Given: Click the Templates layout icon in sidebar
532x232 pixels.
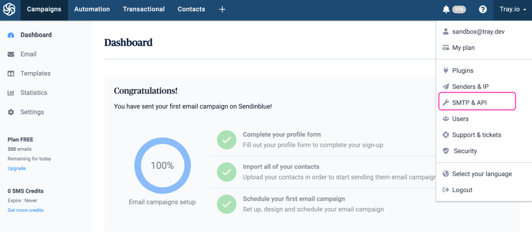Looking at the screenshot, I should point(11,74).
